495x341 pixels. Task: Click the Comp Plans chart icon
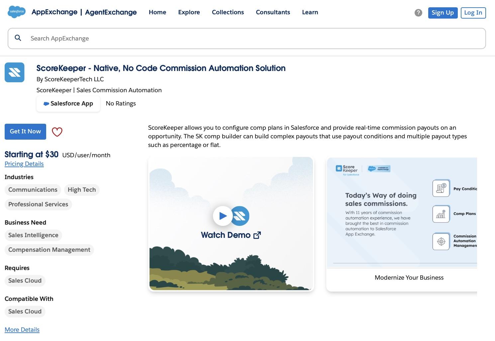[441, 214]
